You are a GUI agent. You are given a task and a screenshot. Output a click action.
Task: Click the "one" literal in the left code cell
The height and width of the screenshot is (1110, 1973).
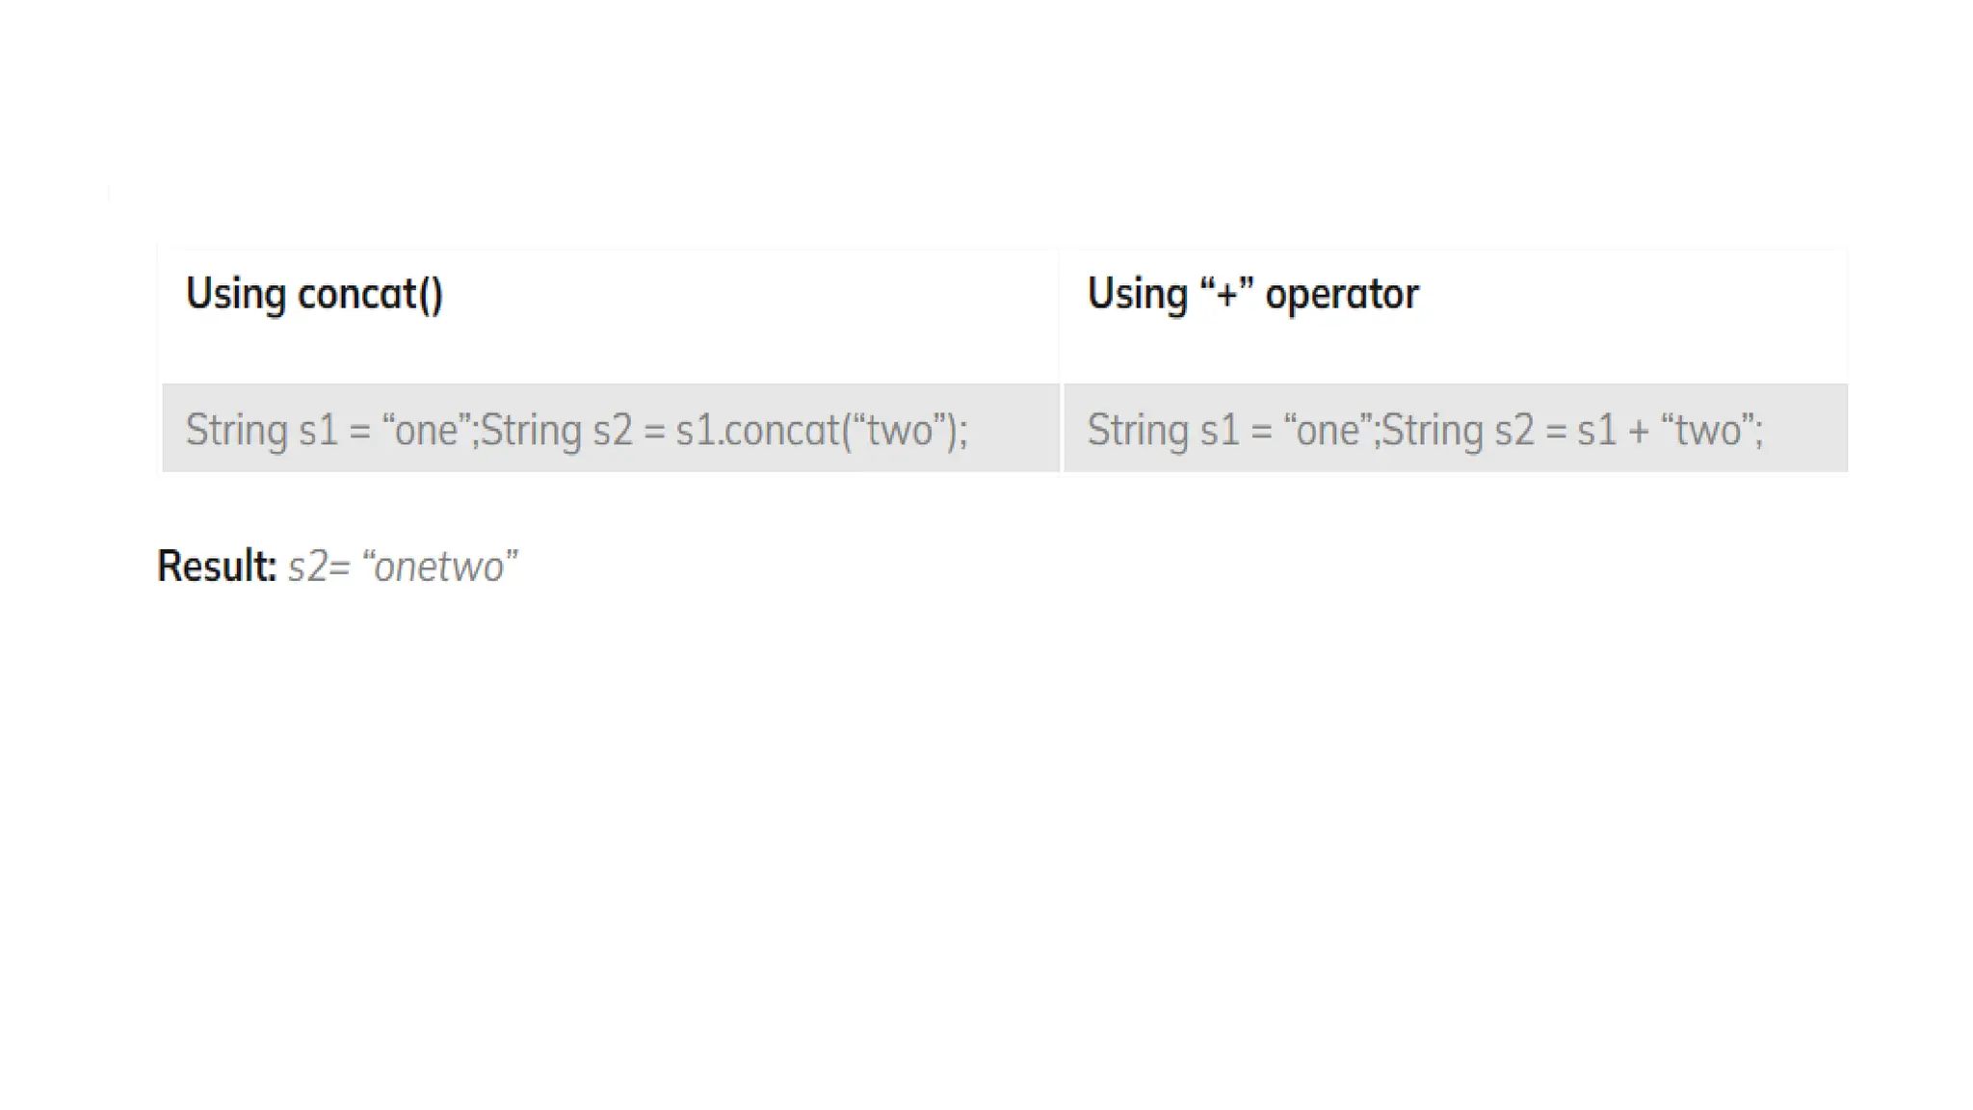tap(425, 430)
